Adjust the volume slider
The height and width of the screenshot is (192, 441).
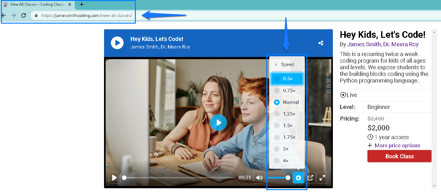coord(278,178)
